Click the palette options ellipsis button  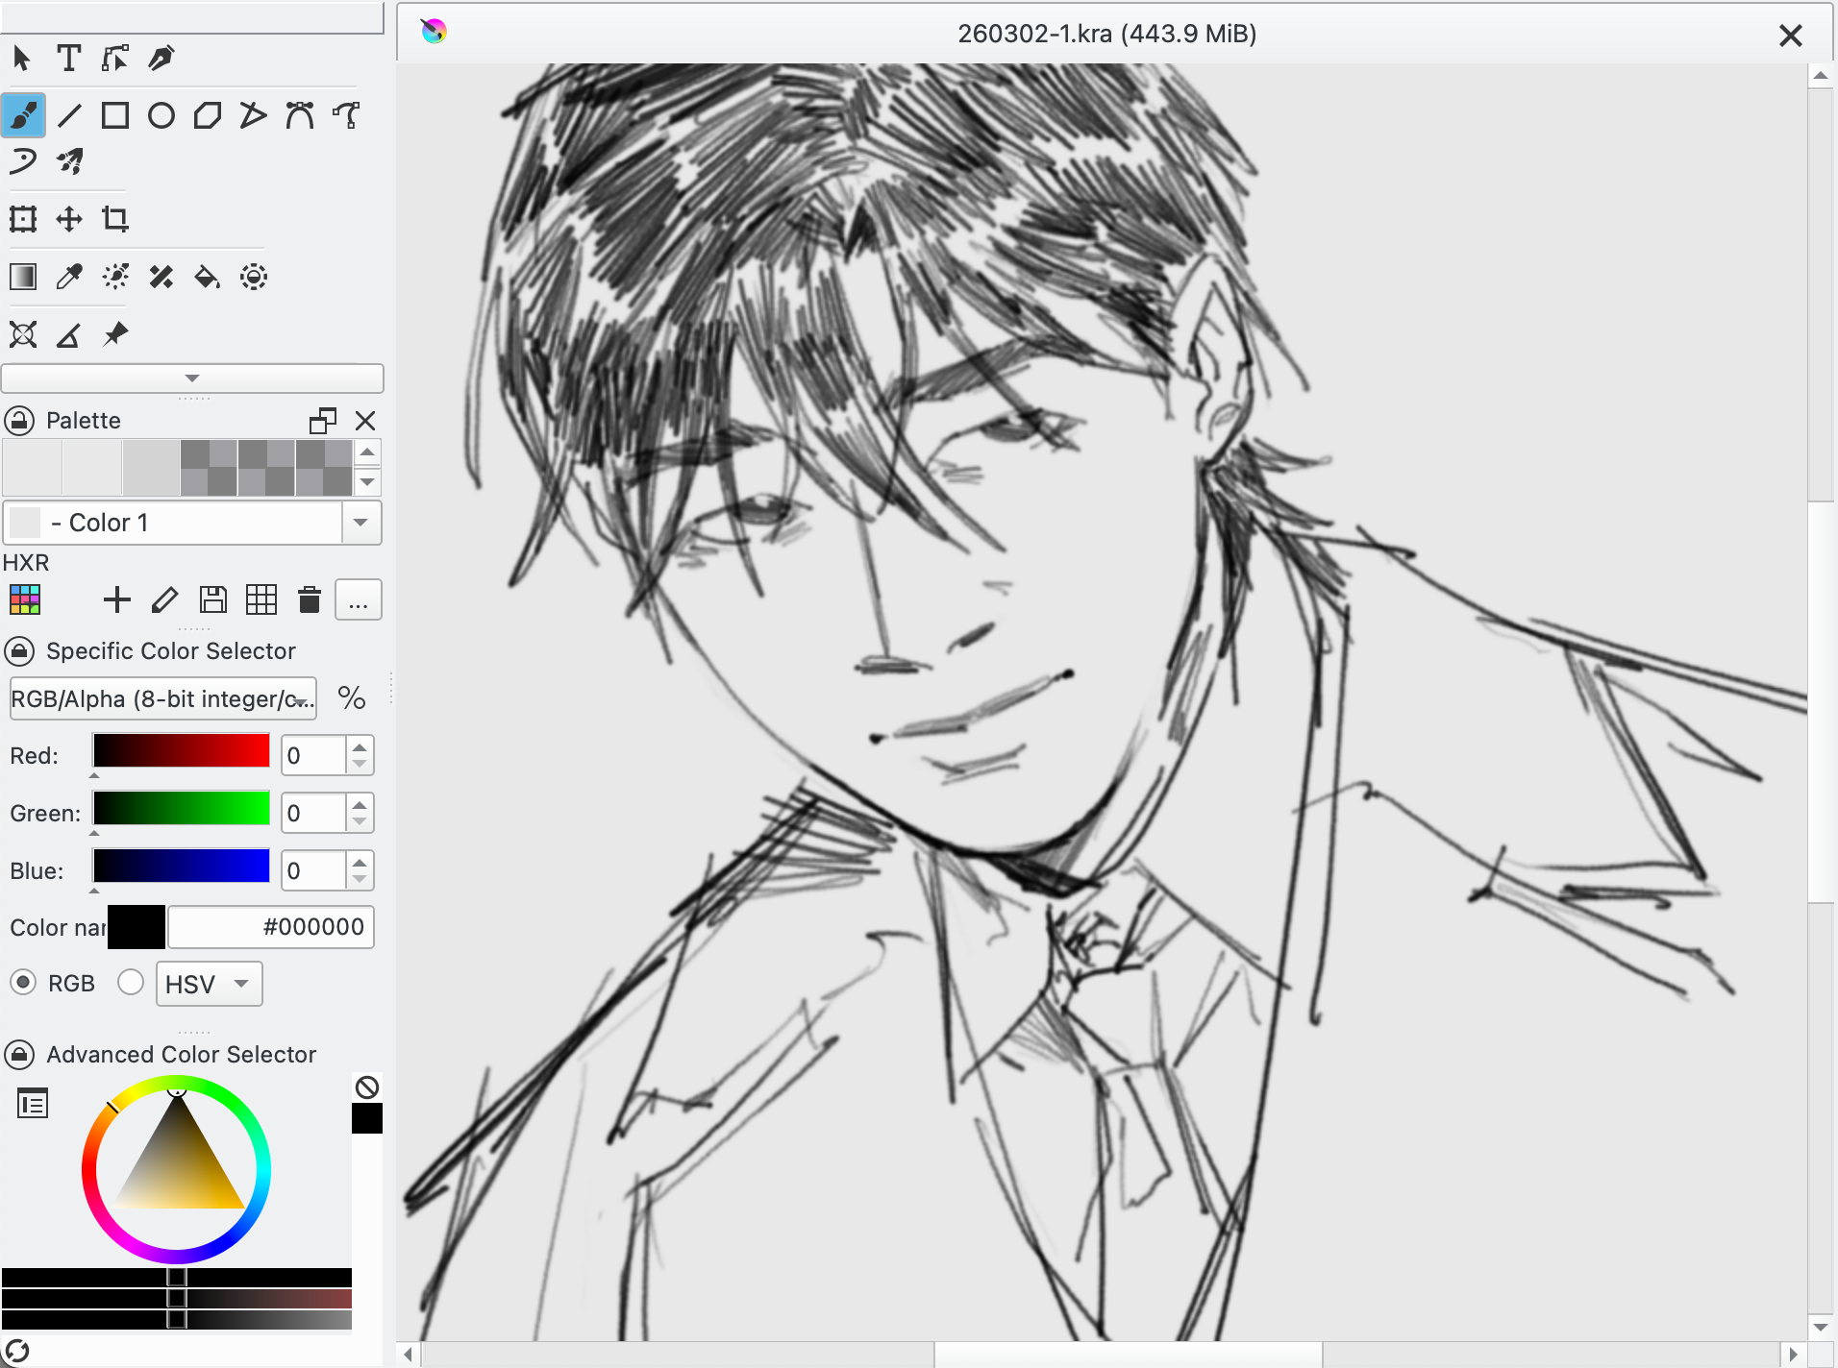(x=358, y=600)
